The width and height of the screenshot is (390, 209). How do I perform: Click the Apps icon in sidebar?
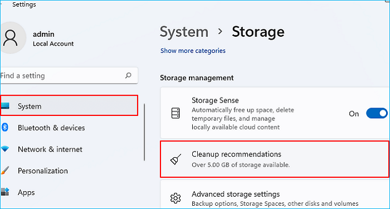4,192
